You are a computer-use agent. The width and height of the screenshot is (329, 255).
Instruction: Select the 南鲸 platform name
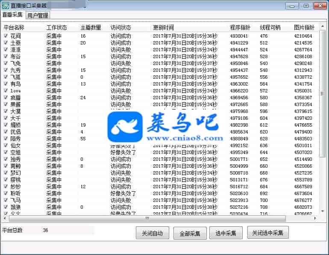tap(15, 166)
